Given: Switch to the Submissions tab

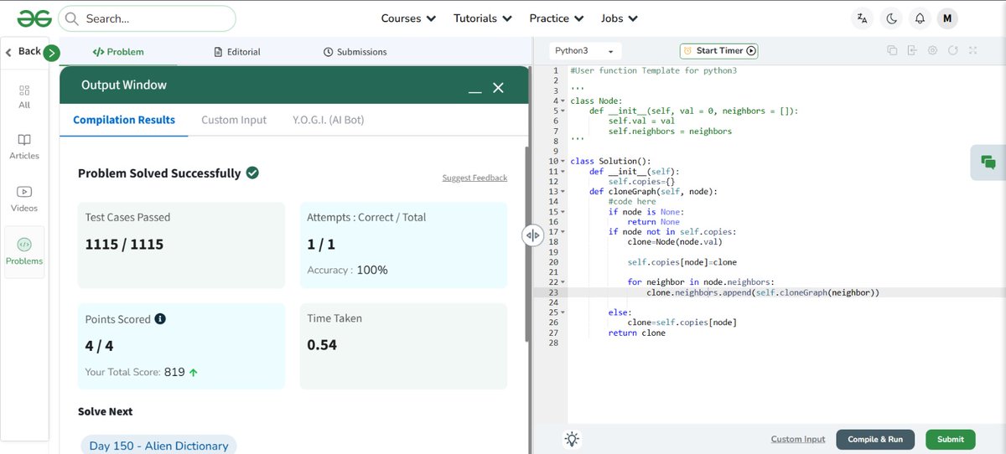Looking at the screenshot, I should point(355,52).
